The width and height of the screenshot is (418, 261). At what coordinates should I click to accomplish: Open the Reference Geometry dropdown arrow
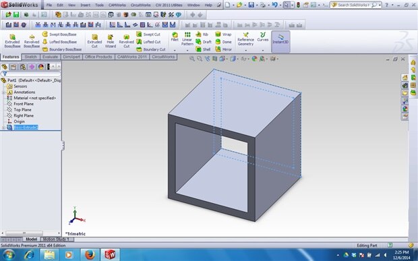(245, 50)
